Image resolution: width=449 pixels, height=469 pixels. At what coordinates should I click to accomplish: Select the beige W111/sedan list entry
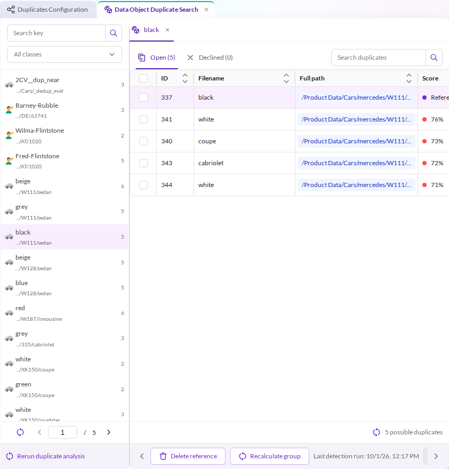pos(65,186)
